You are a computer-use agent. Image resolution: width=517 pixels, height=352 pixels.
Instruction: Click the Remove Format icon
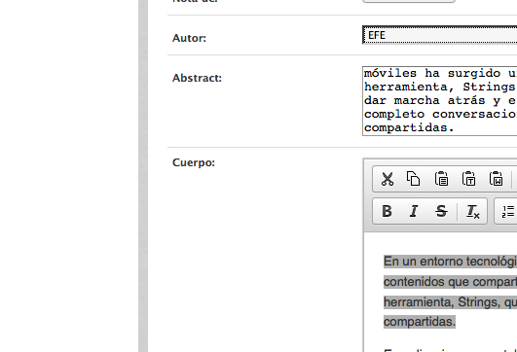[x=472, y=211]
